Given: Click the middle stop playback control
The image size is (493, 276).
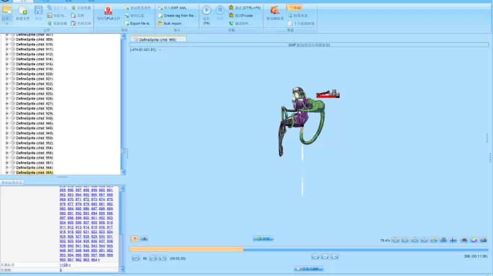Looking at the screenshot, I should pos(325,256).
